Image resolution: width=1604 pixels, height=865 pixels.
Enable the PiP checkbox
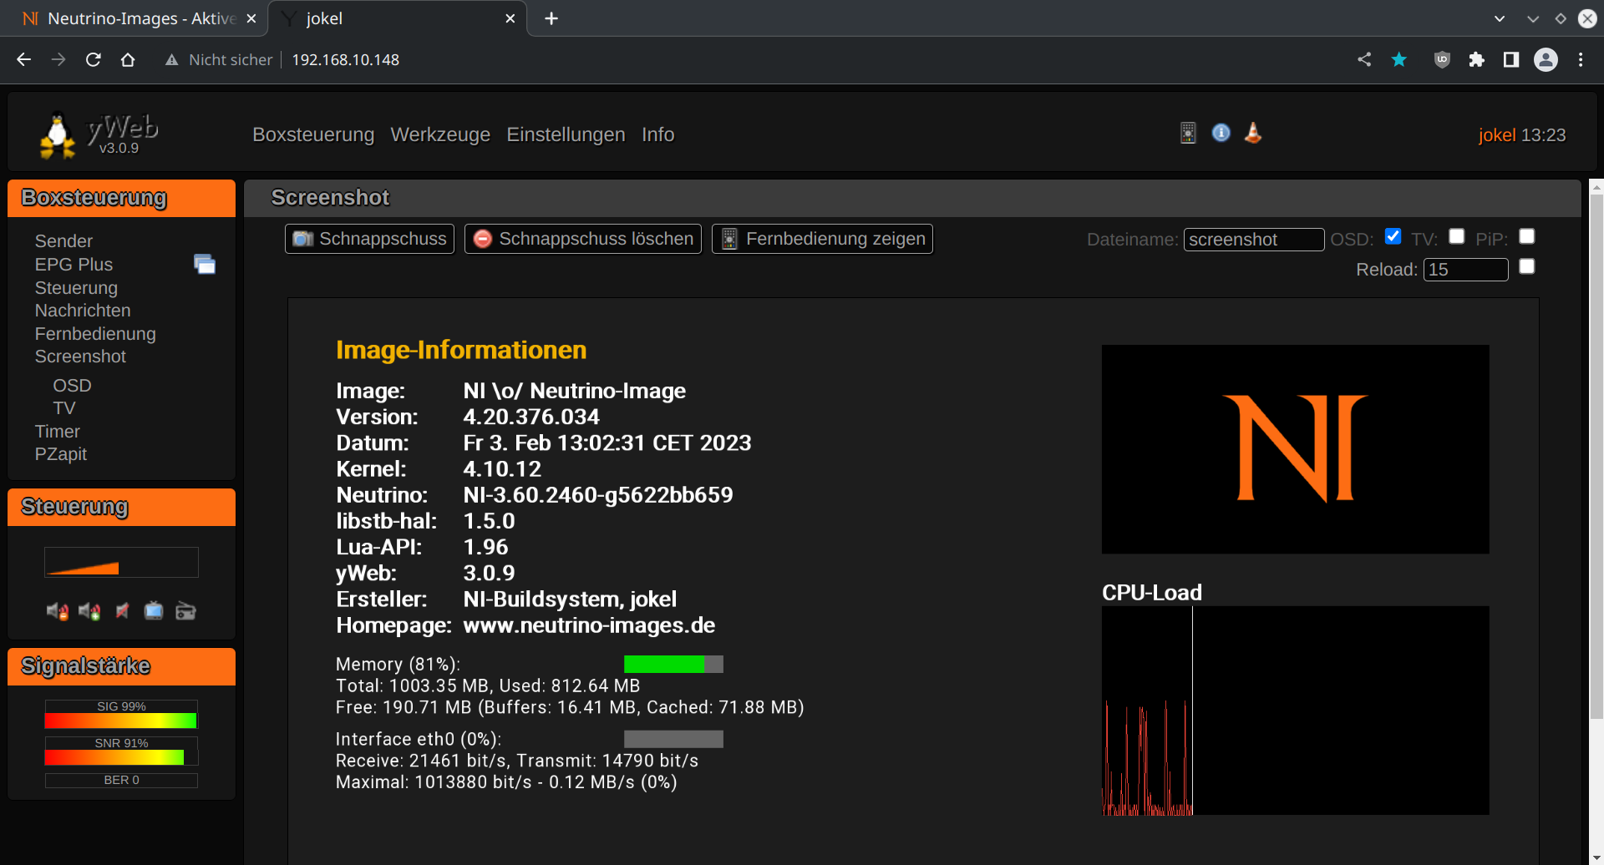click(x=1527, y=236)
